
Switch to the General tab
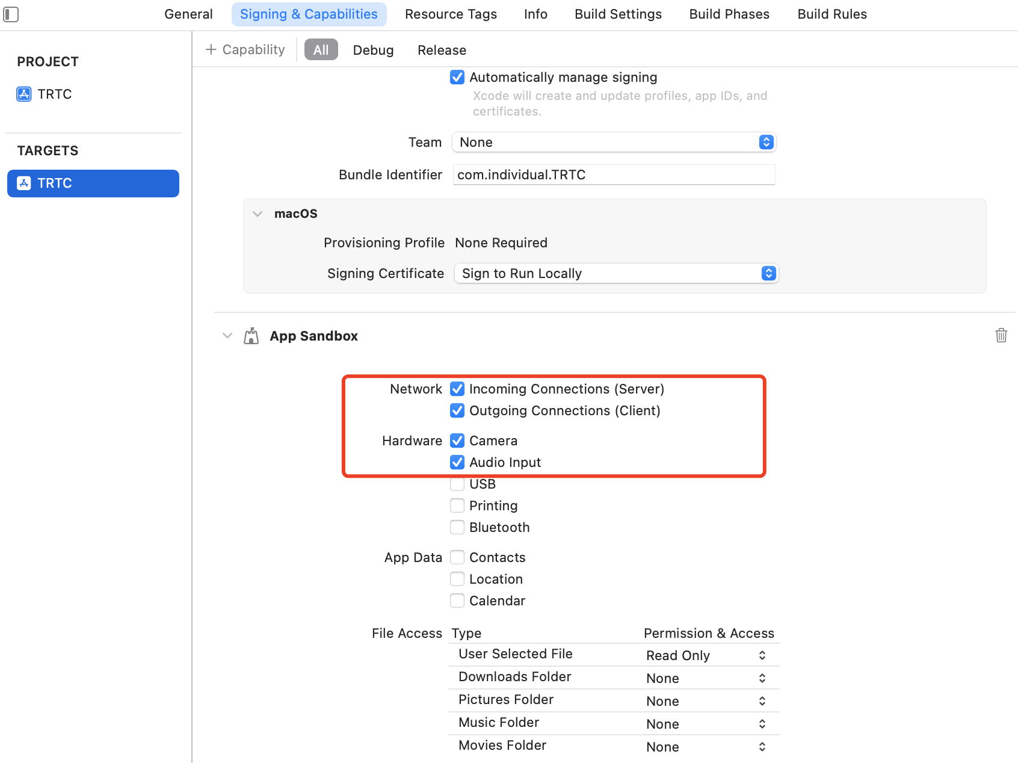[188, 14]
